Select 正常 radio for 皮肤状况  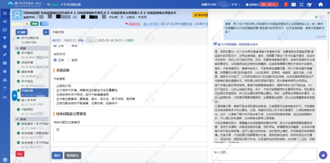55,60
